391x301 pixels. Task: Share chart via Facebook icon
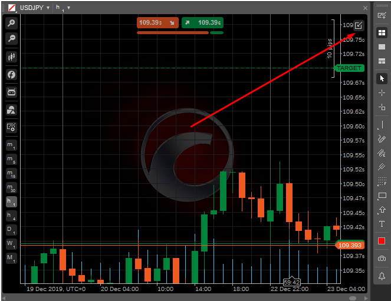click(x=11, y=74)
